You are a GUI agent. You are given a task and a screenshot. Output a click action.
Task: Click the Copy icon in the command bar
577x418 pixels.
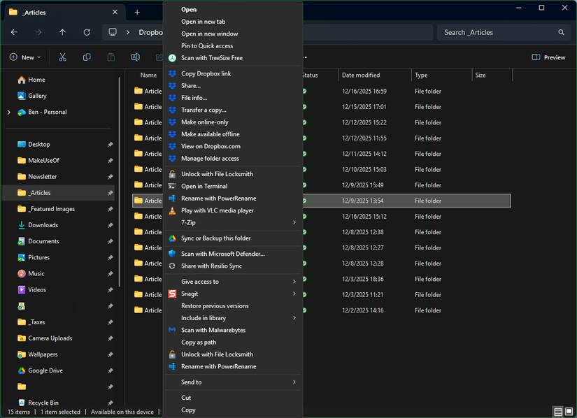[86, 57]
